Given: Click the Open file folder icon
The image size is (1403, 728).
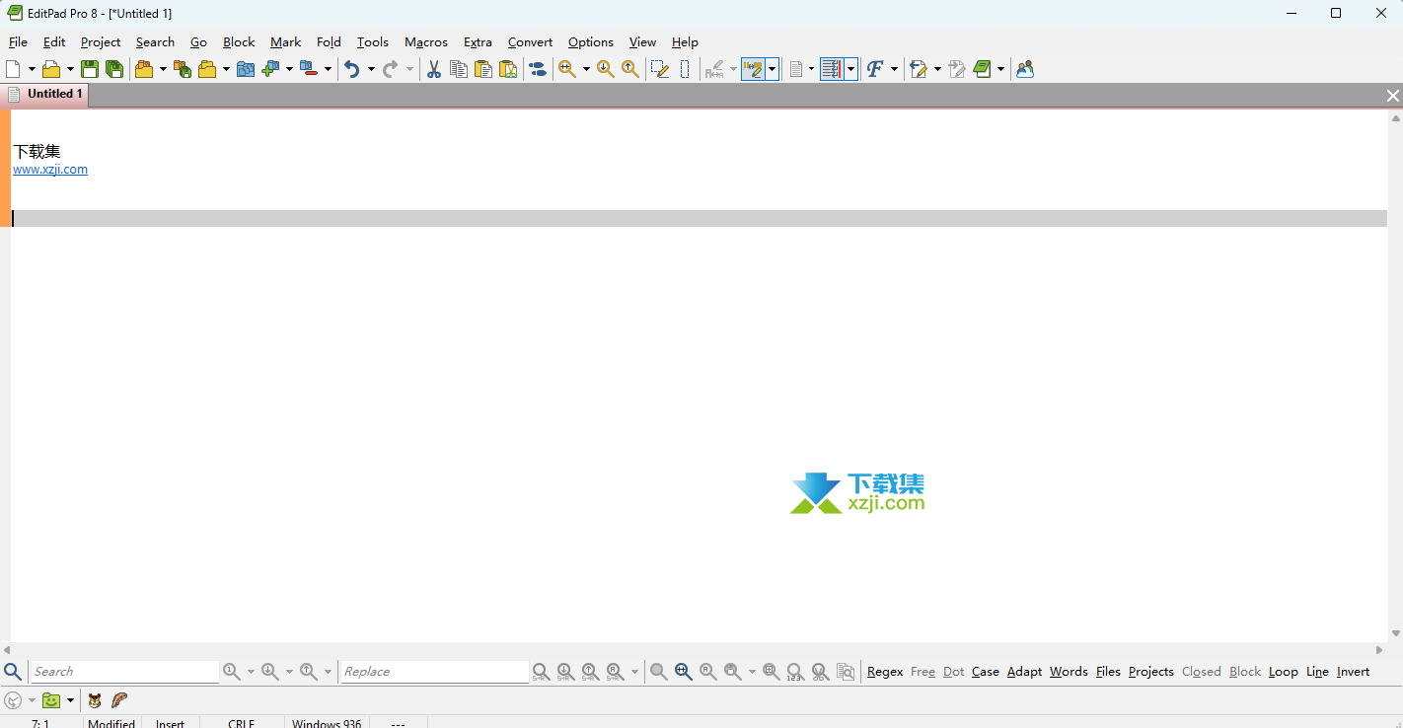Looking at the screenshot, I should [51, 69].
